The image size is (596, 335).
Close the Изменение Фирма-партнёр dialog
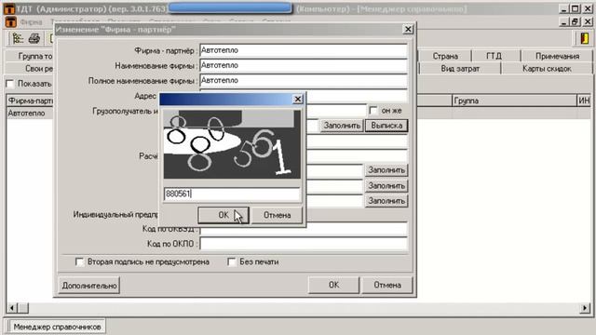click(x=408, y=29)
